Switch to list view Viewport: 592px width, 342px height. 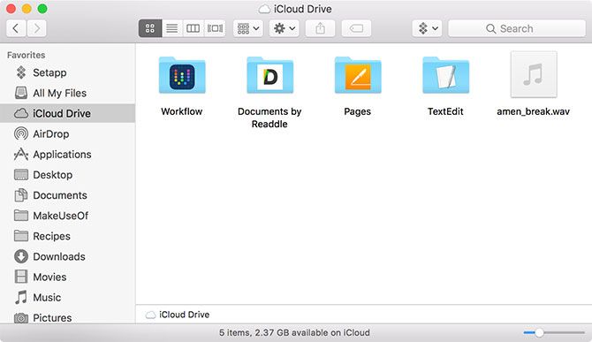click(172, 28)
